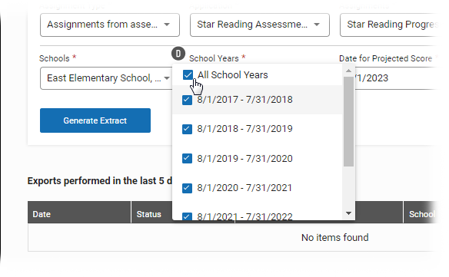449x277 pixels.
Task: Expand the Schools dropdown showing East Elementary
Action: point(106,78)
